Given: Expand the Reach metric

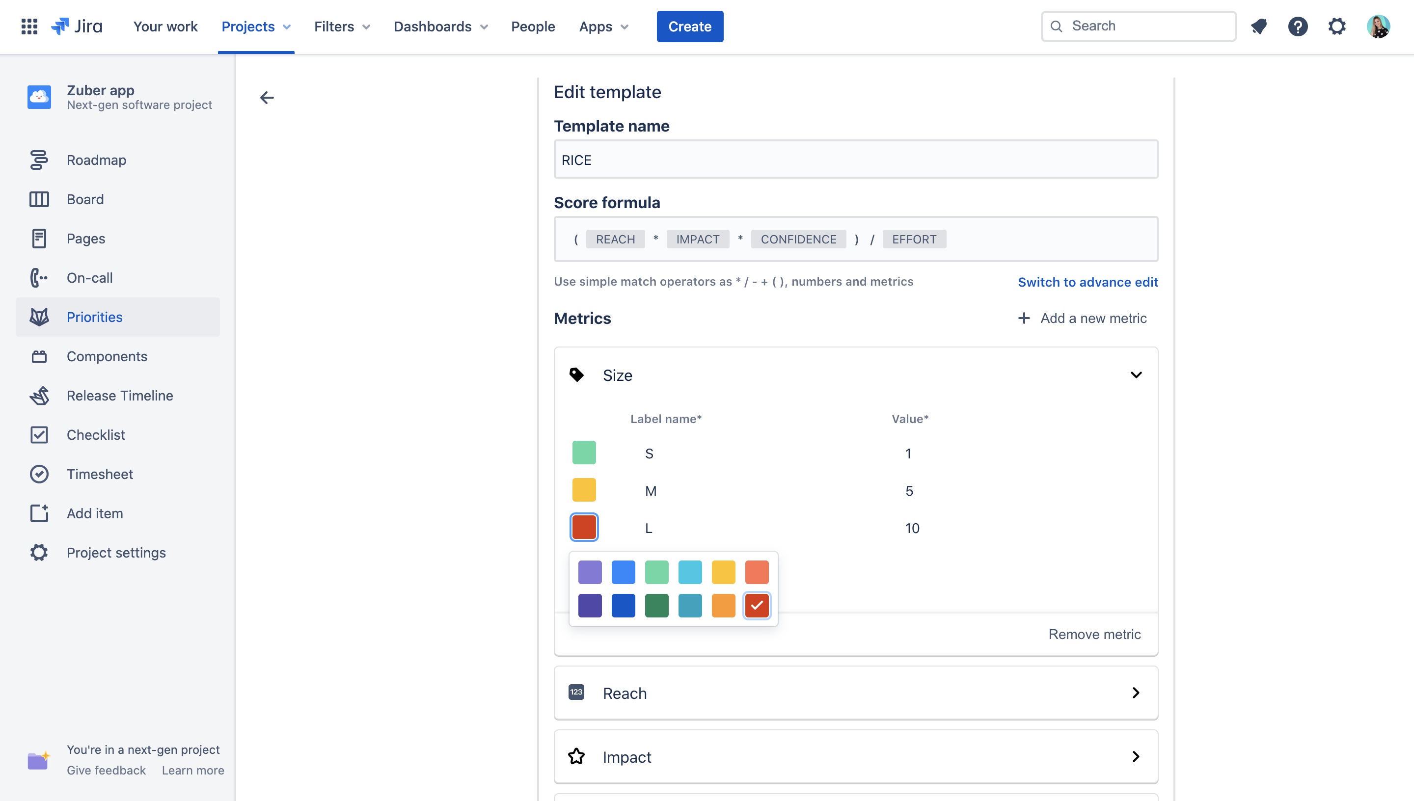Looking at the screenshot, I should 1136,693.
